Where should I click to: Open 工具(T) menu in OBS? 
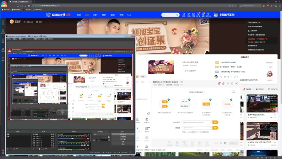pos(44,39)
